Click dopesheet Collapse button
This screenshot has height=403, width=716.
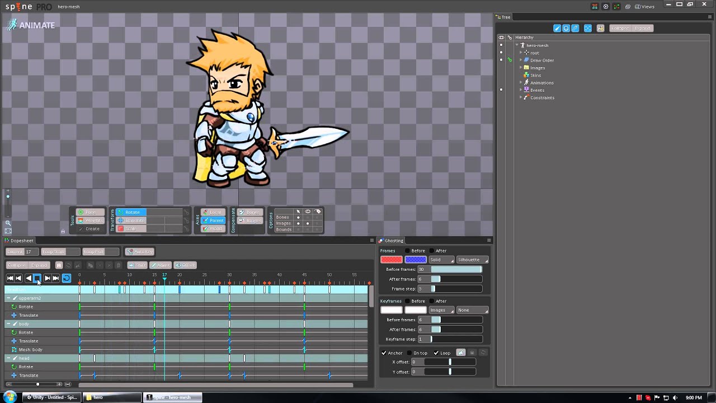pos(17,265)
